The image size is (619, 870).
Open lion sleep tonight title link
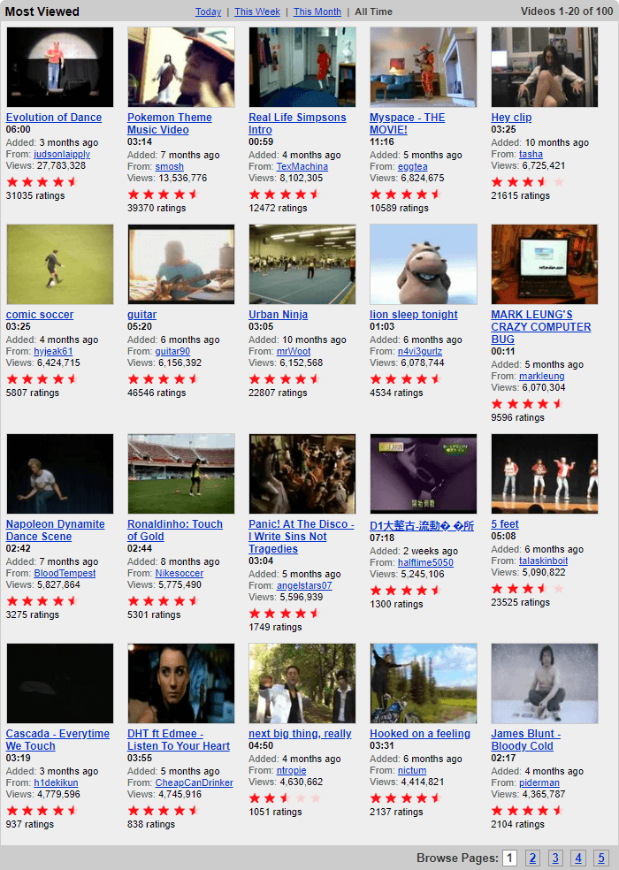414,315
